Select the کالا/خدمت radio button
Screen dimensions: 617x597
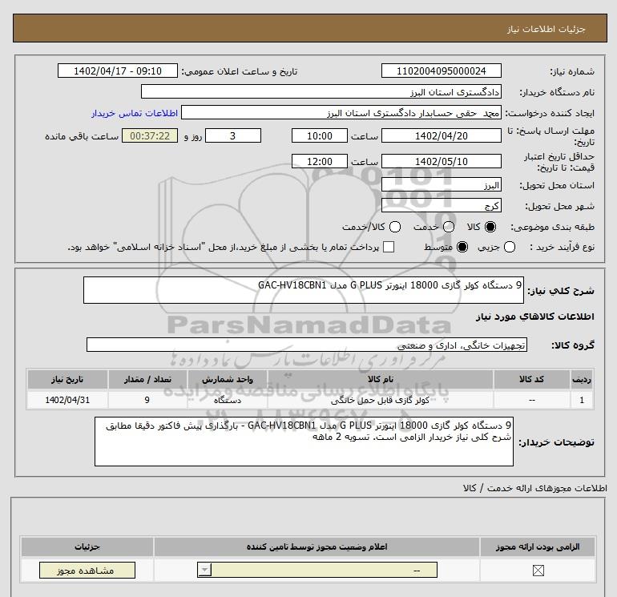pyautogui.click(x=395, y=227)
